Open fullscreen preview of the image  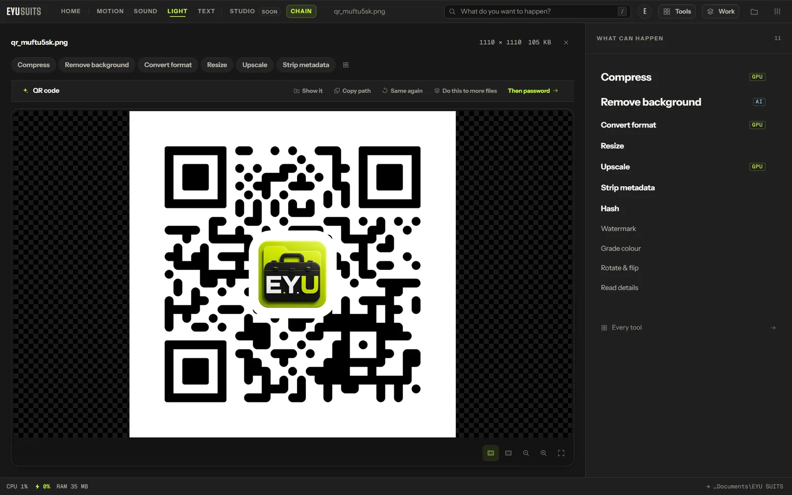[x=561, y=453]
